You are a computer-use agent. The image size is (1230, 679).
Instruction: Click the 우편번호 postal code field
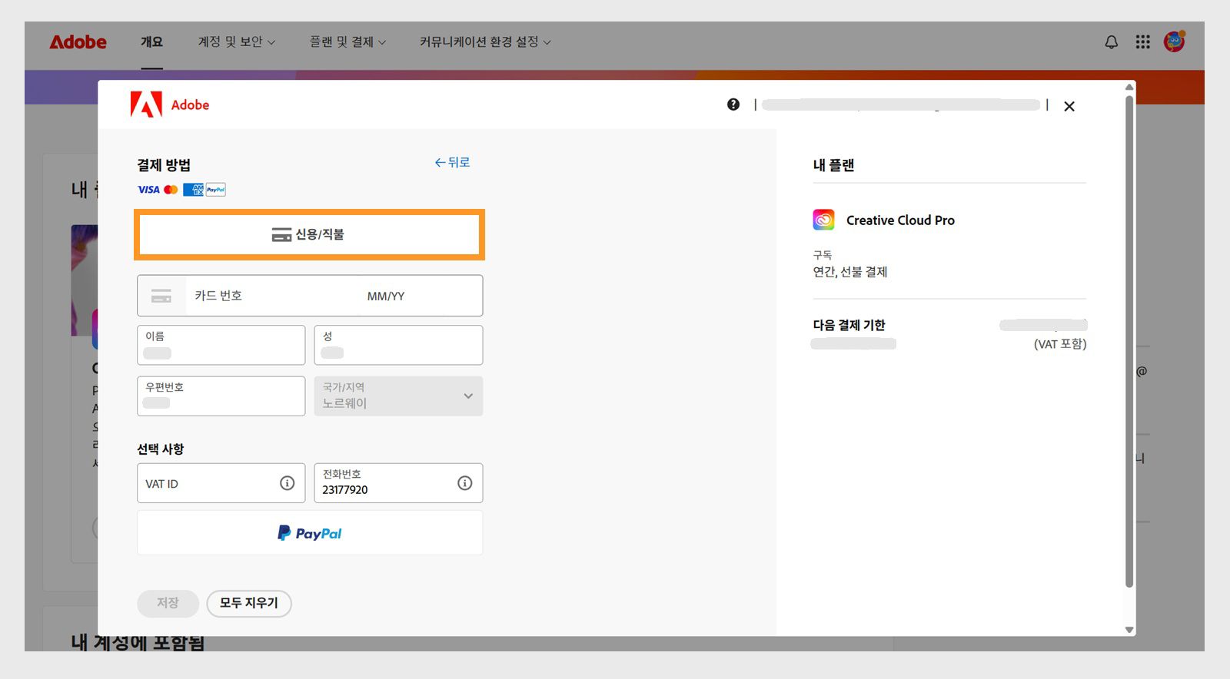point(221,396)
